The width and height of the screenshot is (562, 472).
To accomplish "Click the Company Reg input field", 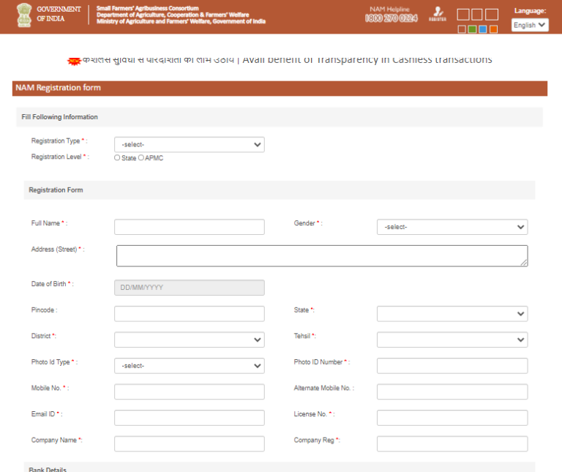I will pos(452,443).
